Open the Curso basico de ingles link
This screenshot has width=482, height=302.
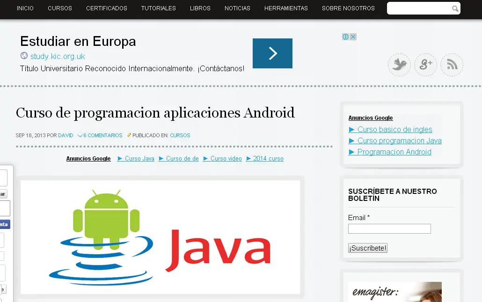tap(390, 130)
